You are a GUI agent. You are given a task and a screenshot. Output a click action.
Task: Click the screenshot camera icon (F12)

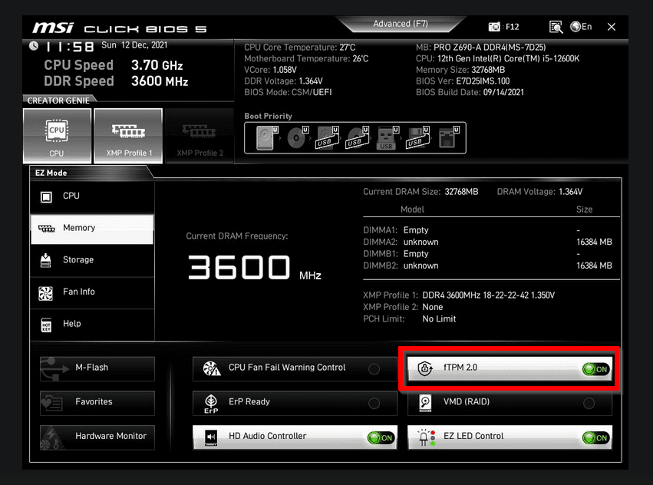[494, 27]
